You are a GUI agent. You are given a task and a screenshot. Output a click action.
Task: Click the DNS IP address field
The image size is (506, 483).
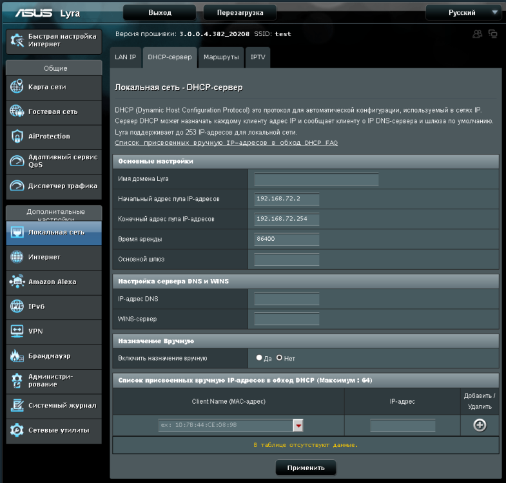287,299
